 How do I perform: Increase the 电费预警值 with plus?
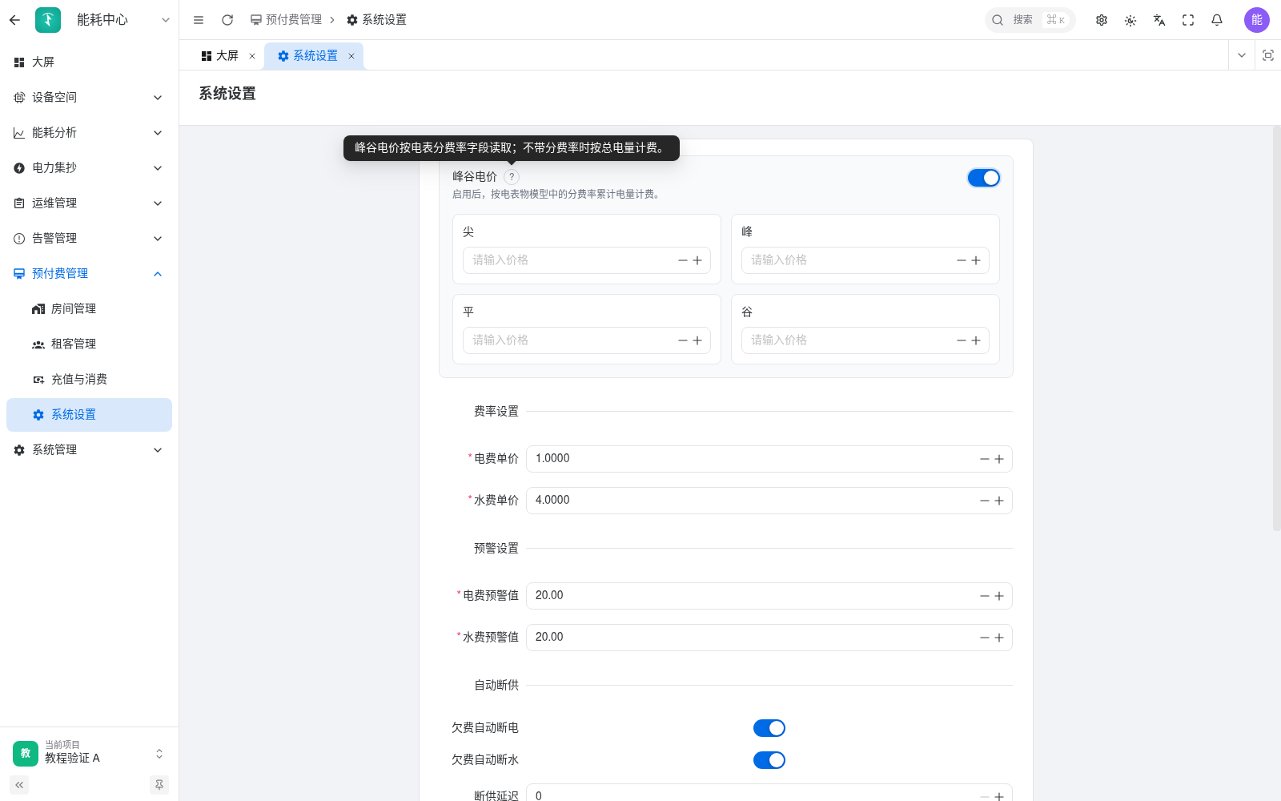(999, 596)
